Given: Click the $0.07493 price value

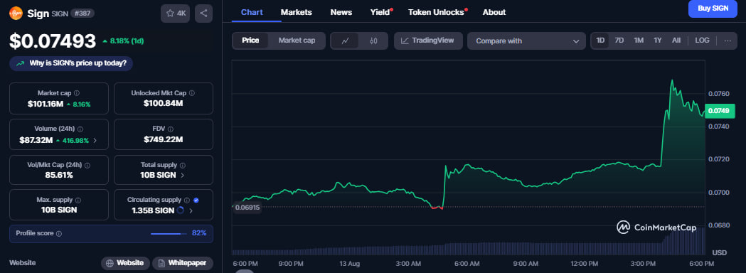Looking at the screenshot, I should coord(53,41).
